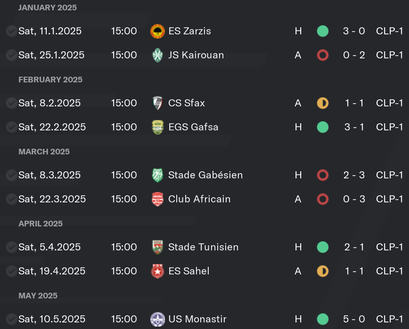Click the Stade Gabésien crest icon
The height and width of the screenshot is (329, 409).
(157, 175)
